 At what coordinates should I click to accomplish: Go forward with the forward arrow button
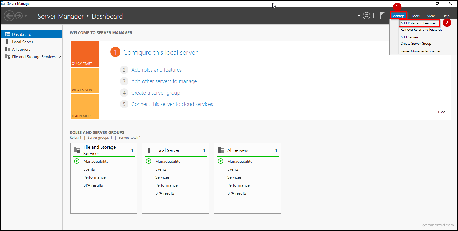point(19,16)
